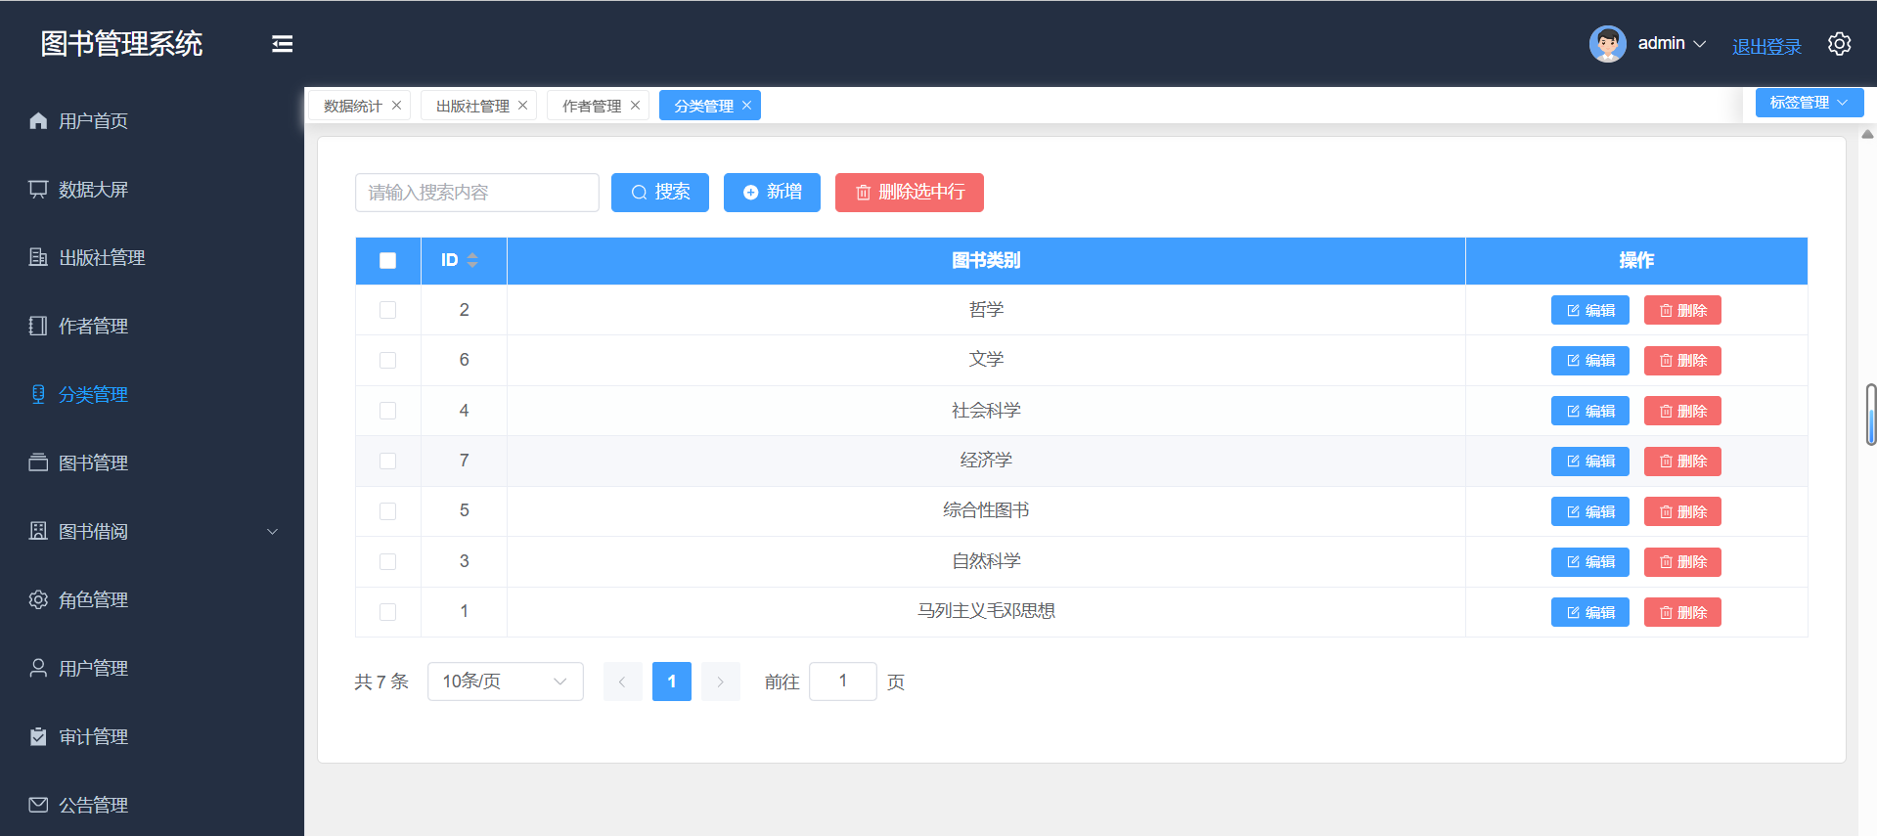
Task: Open the 标签管理 dropdown
Action: click(1809, 103)
